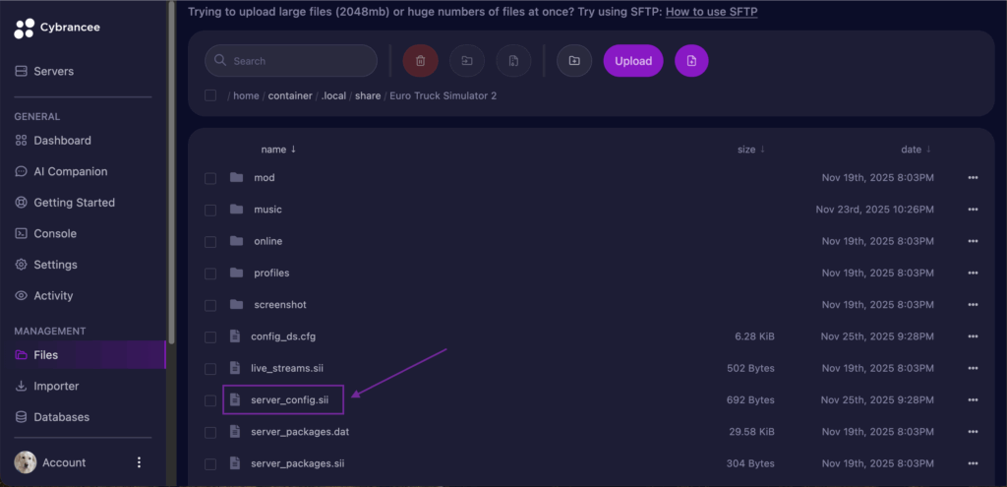This screenshot has height=487, width=1007.
Task: Go to container in the breadcrumb path
Action: pyautogui.click(x=290, y=95)
